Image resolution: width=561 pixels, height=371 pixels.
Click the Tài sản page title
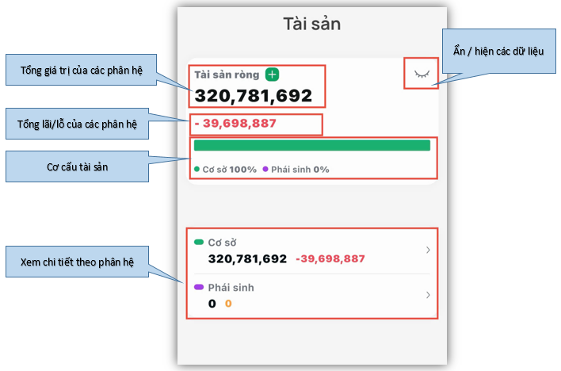click(312, 24)
